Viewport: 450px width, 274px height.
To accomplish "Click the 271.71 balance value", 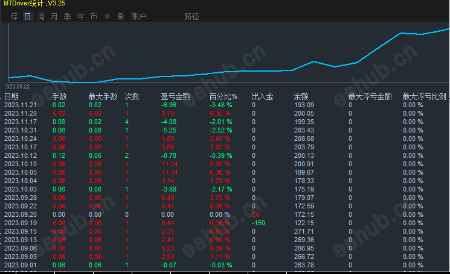I will tap(304, 231).
